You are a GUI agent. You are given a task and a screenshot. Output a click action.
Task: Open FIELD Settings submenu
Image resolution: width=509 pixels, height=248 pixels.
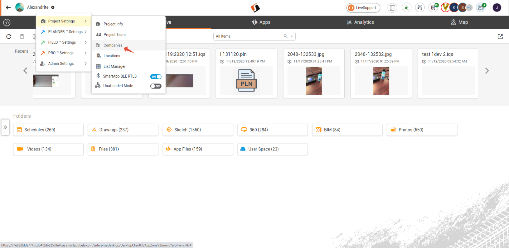pos(64,42)
